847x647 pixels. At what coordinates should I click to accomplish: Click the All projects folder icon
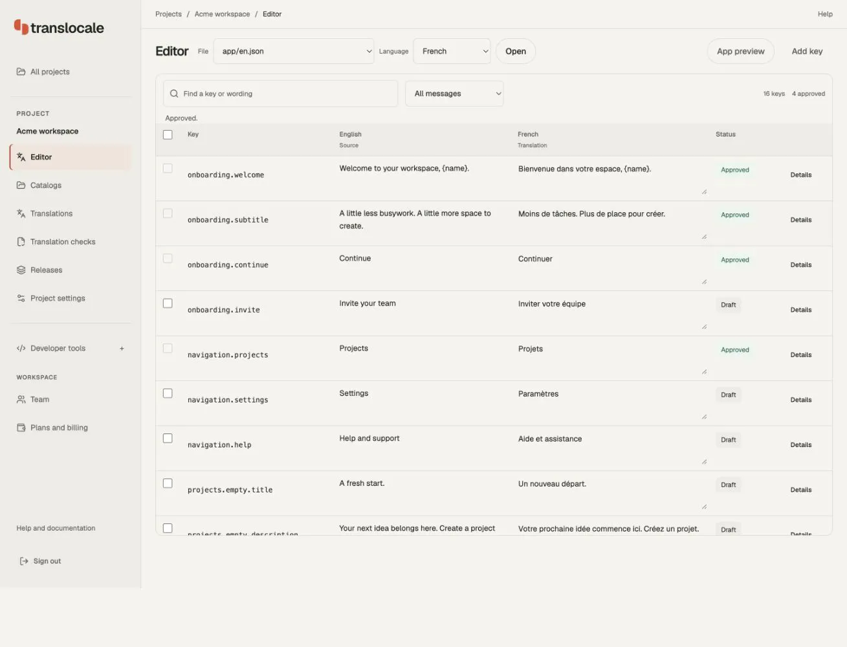21,72
